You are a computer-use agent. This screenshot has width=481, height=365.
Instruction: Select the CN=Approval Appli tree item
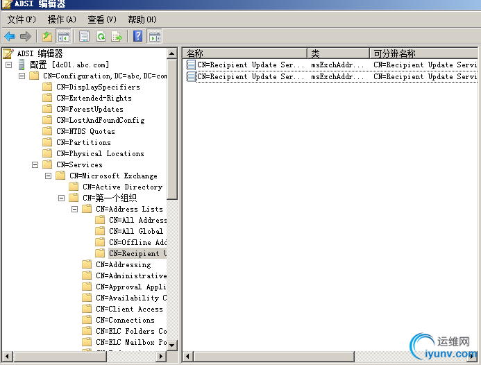coord(131,287)
